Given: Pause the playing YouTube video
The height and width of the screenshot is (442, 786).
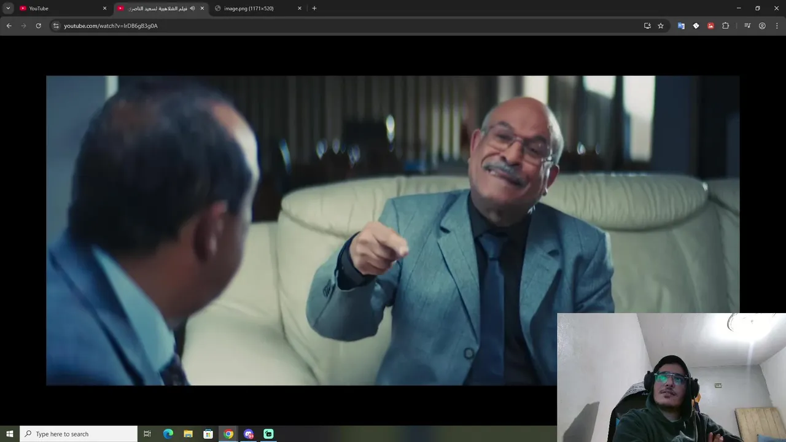Looking at the screenshot, I should 393,230.
